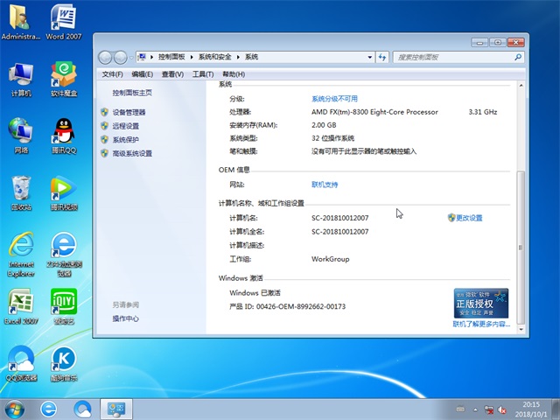Open Internet Explorer desktop icon
Viewport: 560px width, 420px height.
[21, 255]
